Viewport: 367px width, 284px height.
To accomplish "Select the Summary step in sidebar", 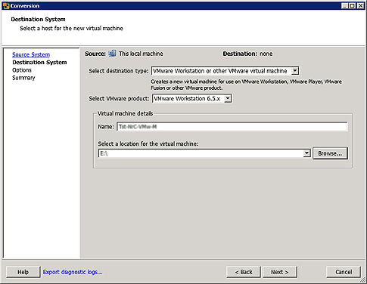I will (23, 78).
